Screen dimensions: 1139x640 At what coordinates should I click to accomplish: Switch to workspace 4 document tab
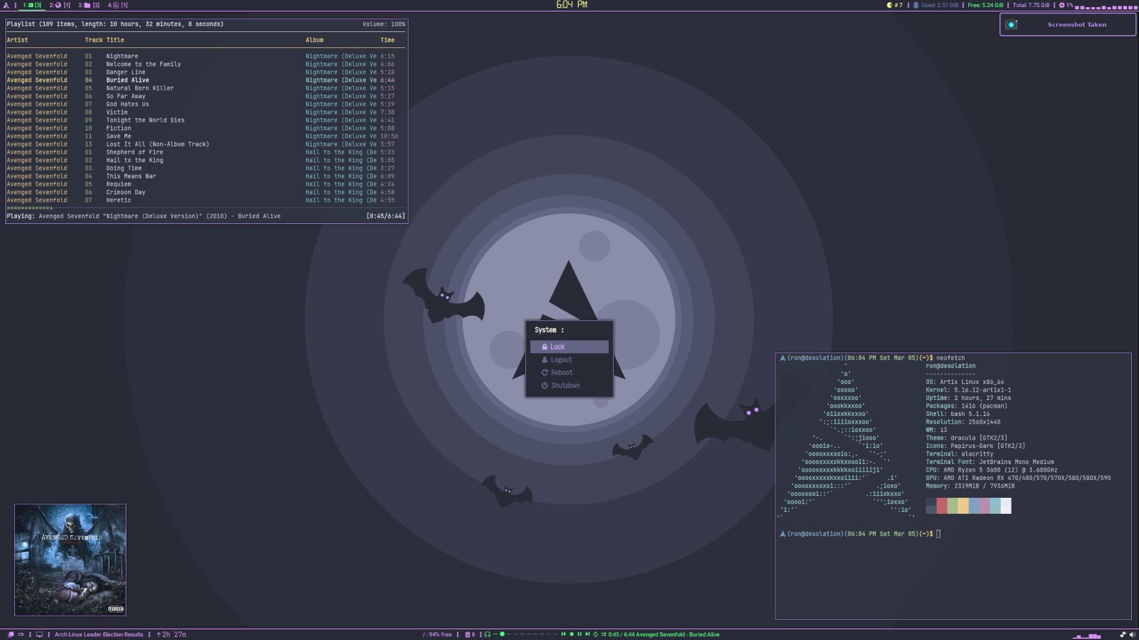[117, 5]
